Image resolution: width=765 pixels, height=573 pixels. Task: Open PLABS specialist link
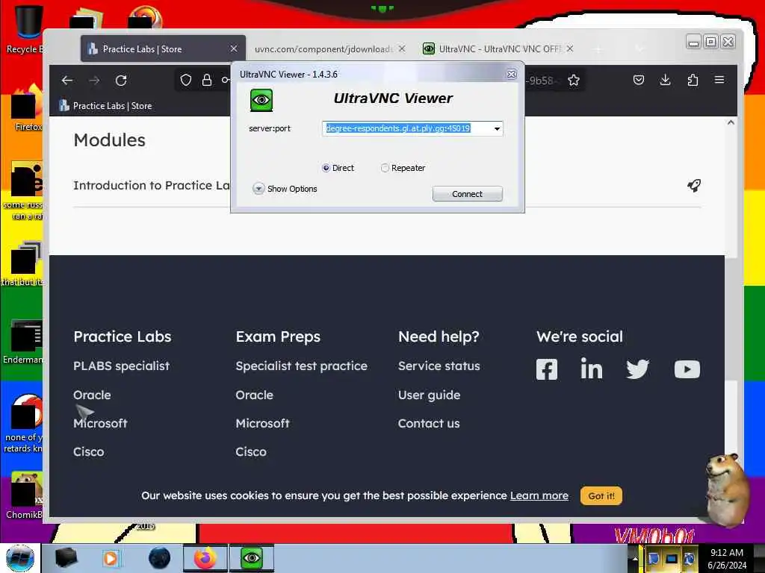point(122,366)
